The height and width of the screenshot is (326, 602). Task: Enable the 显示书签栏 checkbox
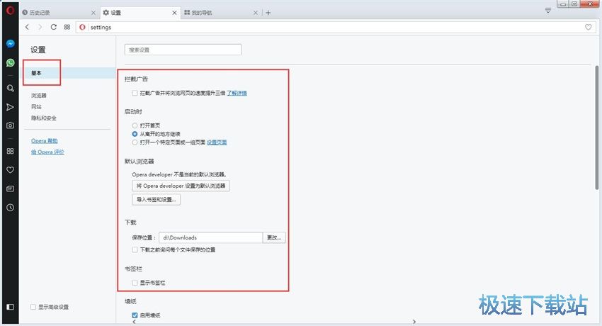pos(135,283)
